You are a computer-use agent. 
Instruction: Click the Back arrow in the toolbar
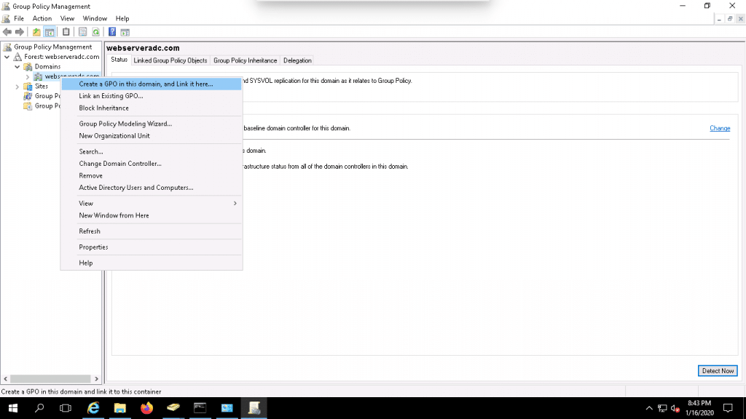coord(7,32)
